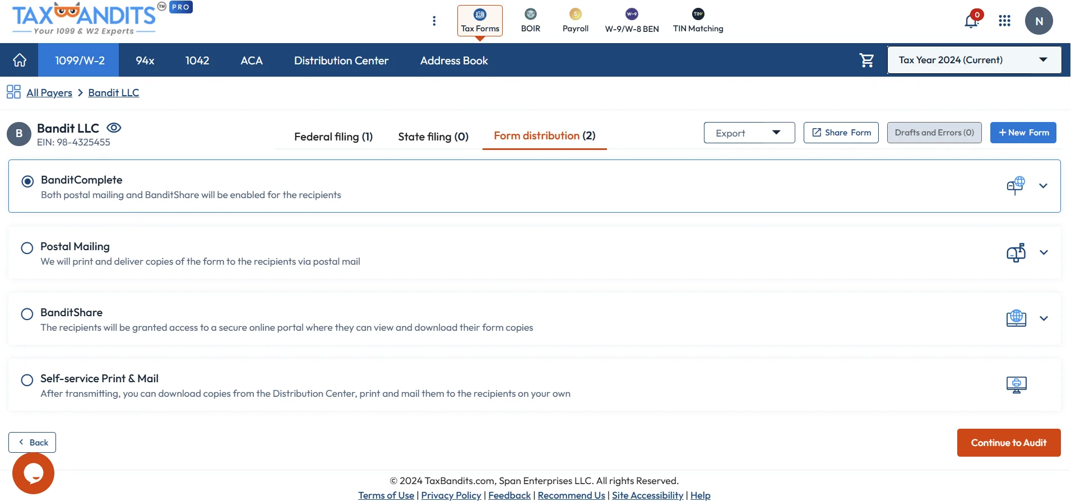1071x502 pixels.
Task: Click the Bandit LLC avatar B
Action: (19, 134)
